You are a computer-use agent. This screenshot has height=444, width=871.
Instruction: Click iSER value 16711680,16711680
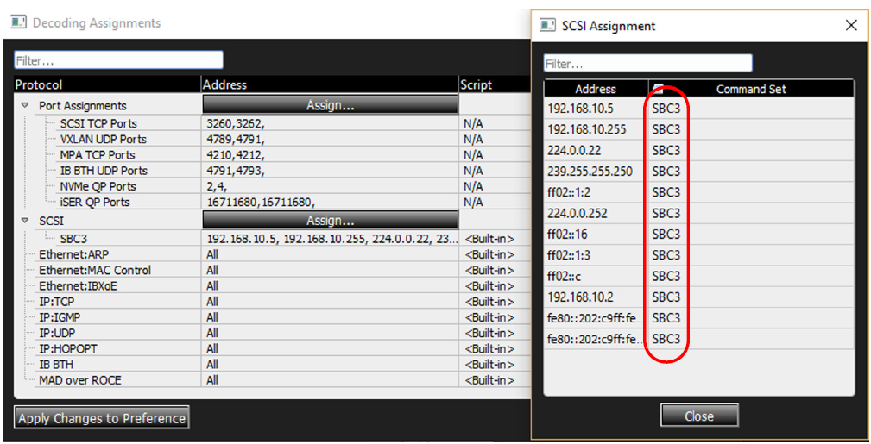261,202
